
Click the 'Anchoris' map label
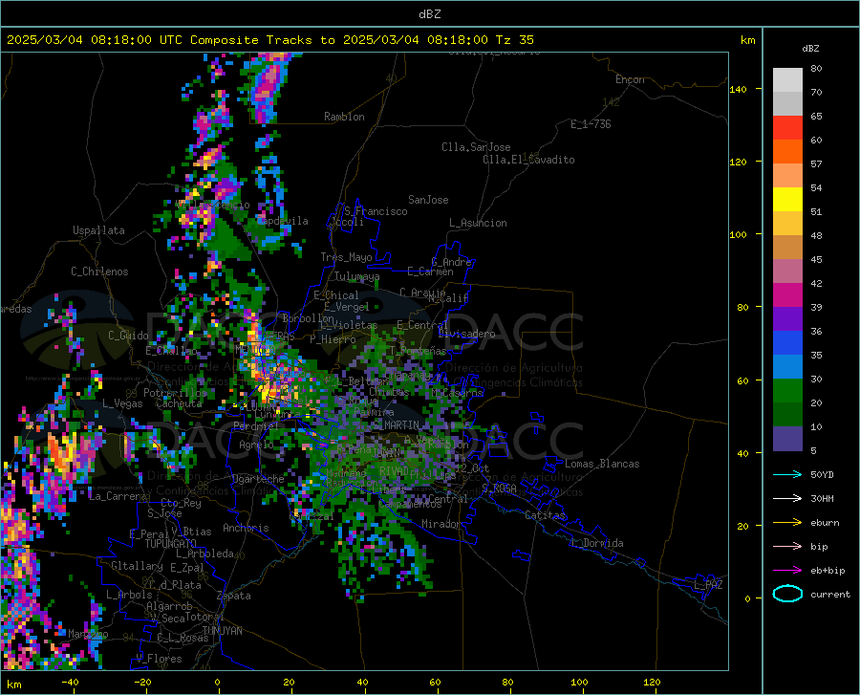point(246,529)
